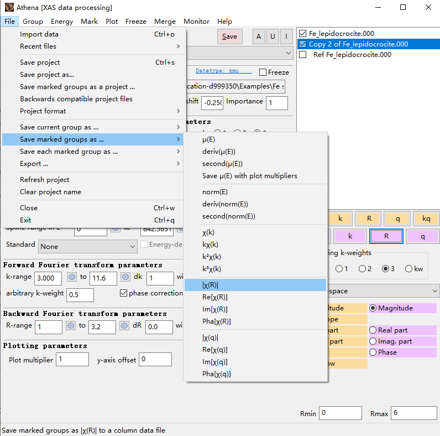Plot current group in q using orange q button
This screenshot has width=440, height=436.
click(397, 219)
